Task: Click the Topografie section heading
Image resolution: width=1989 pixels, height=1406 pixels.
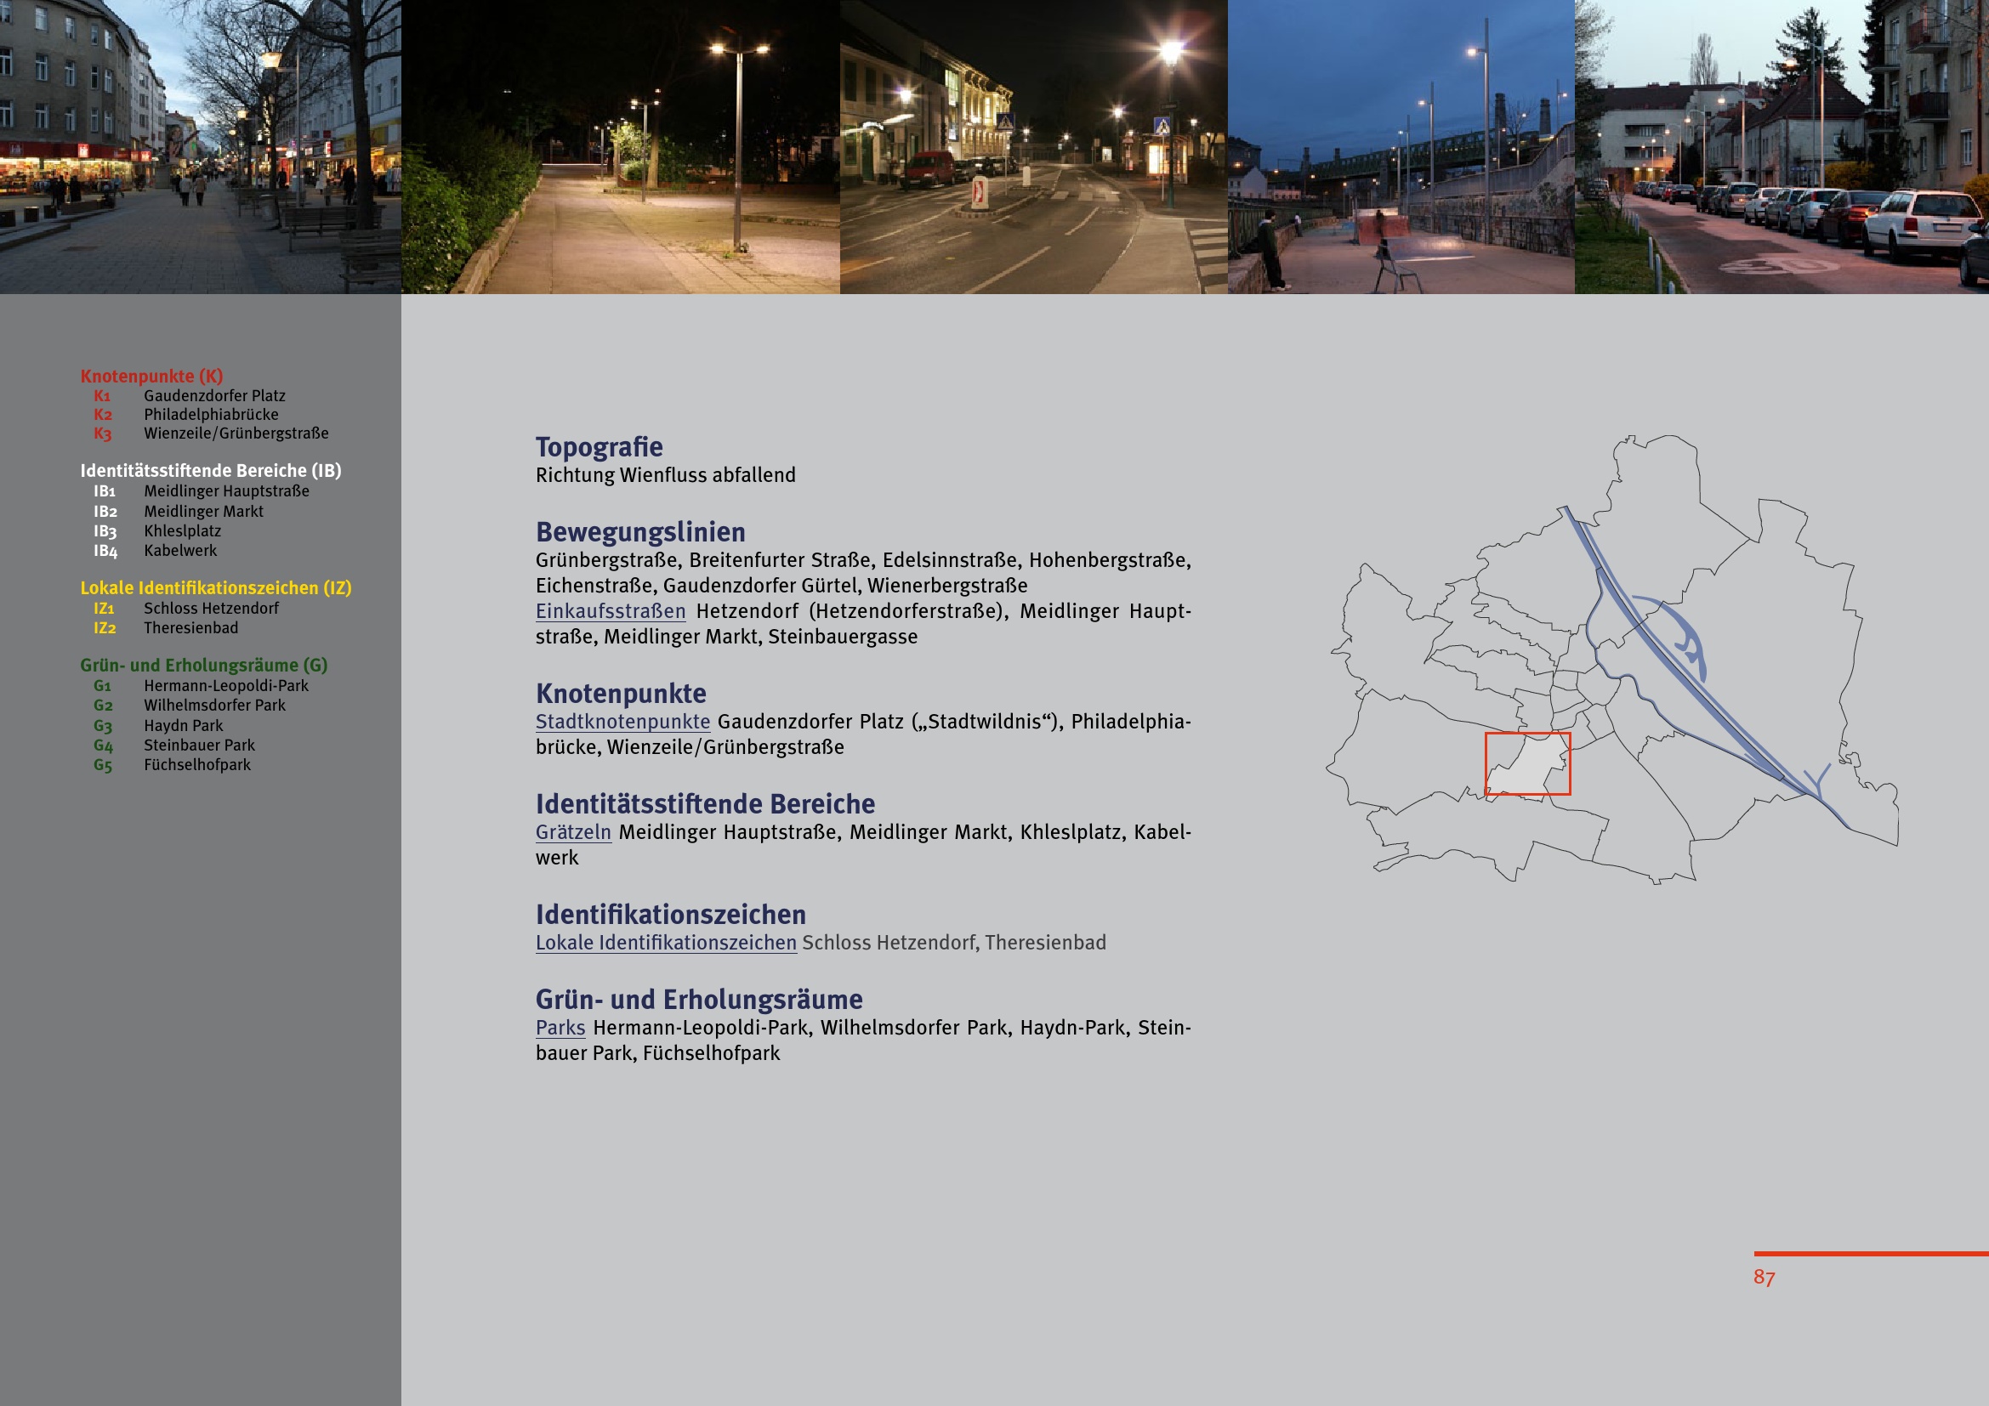Action: pos(599,447)
